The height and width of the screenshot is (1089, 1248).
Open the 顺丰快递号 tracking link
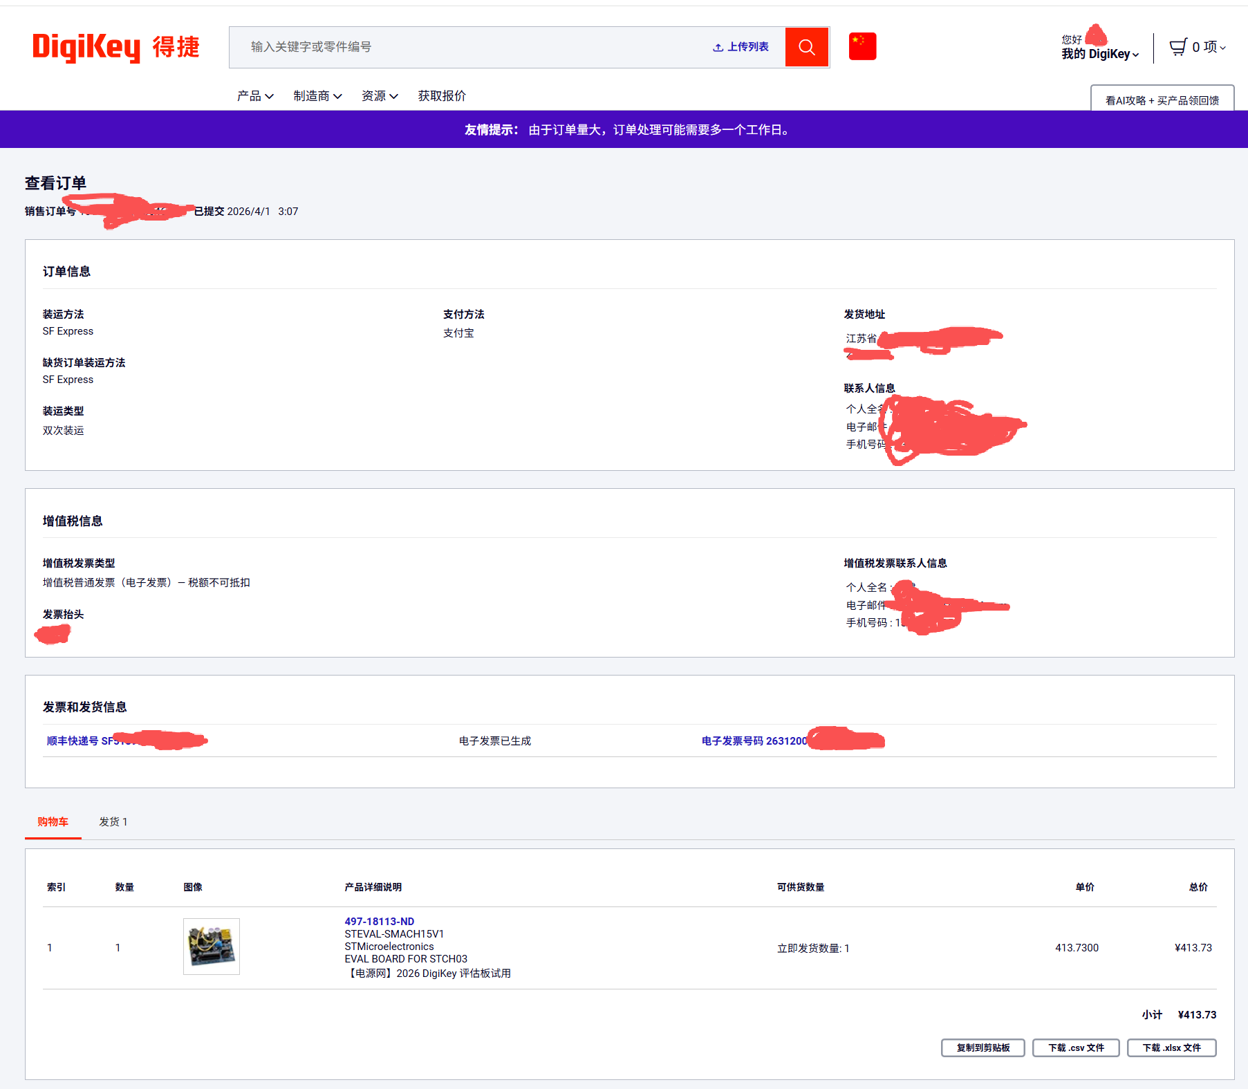coord(127,741)
